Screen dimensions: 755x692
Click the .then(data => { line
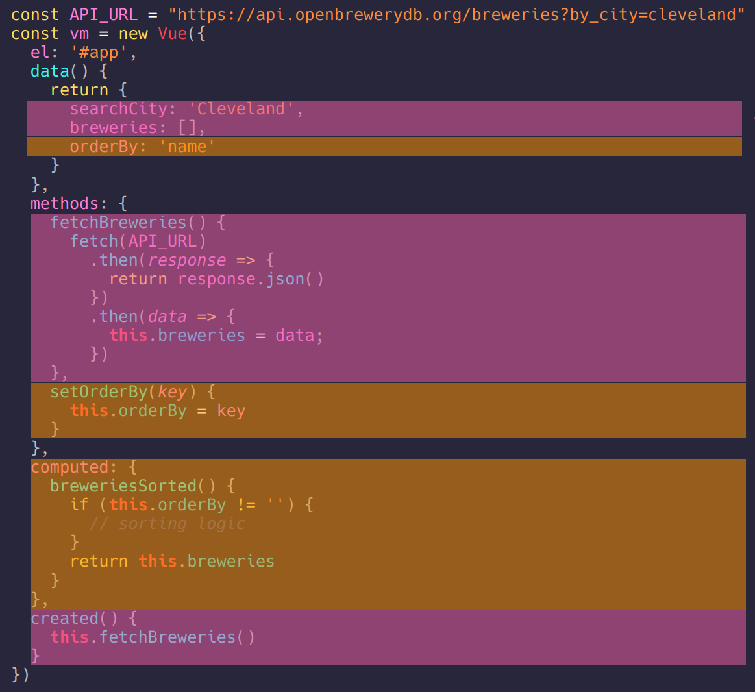tap(162, 316)
